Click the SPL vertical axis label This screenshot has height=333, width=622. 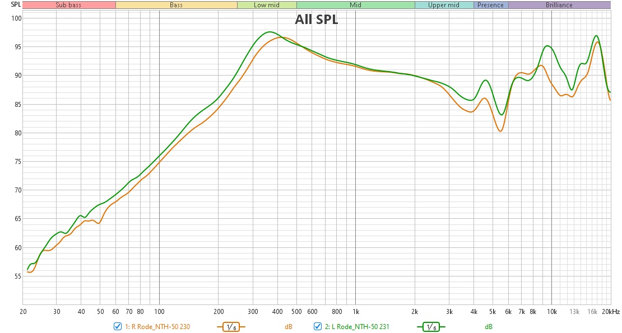(16, 4)
